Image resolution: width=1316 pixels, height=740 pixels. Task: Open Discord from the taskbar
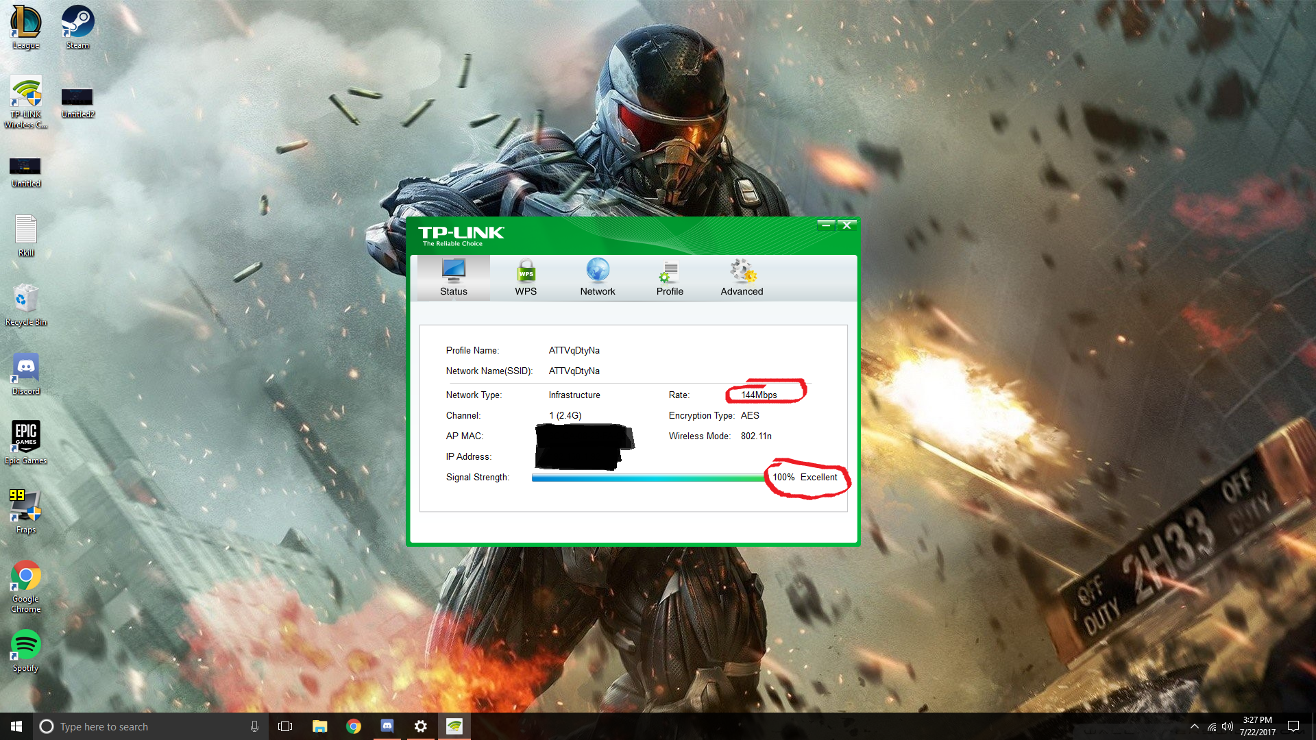pyautogui.click(x=387, y=726)
